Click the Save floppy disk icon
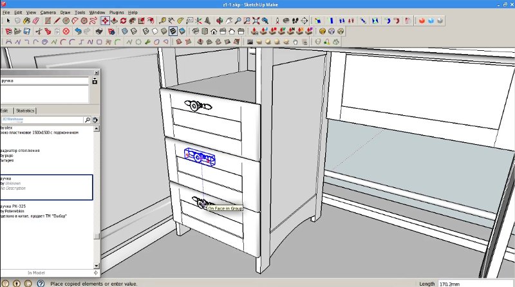The image size is (515, 287). (x=27, y=31)
